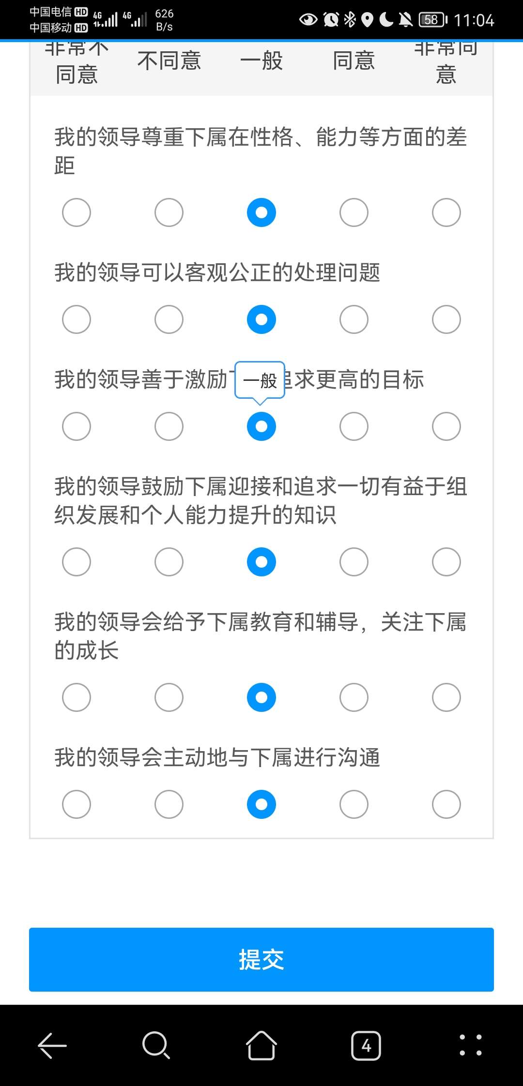Choose 不同意 for 教育和辅导 question
Image resolution: width=523 pixels, height=1086 pixels.
click(x=169, y=697)
